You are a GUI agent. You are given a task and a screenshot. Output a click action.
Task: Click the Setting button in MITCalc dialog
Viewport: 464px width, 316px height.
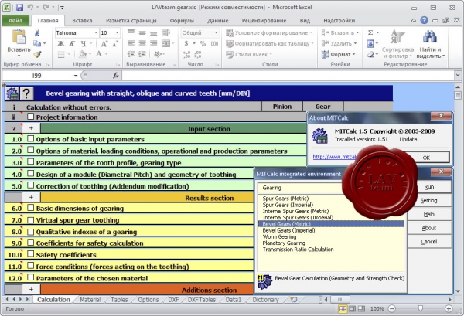tap(429, 200)
